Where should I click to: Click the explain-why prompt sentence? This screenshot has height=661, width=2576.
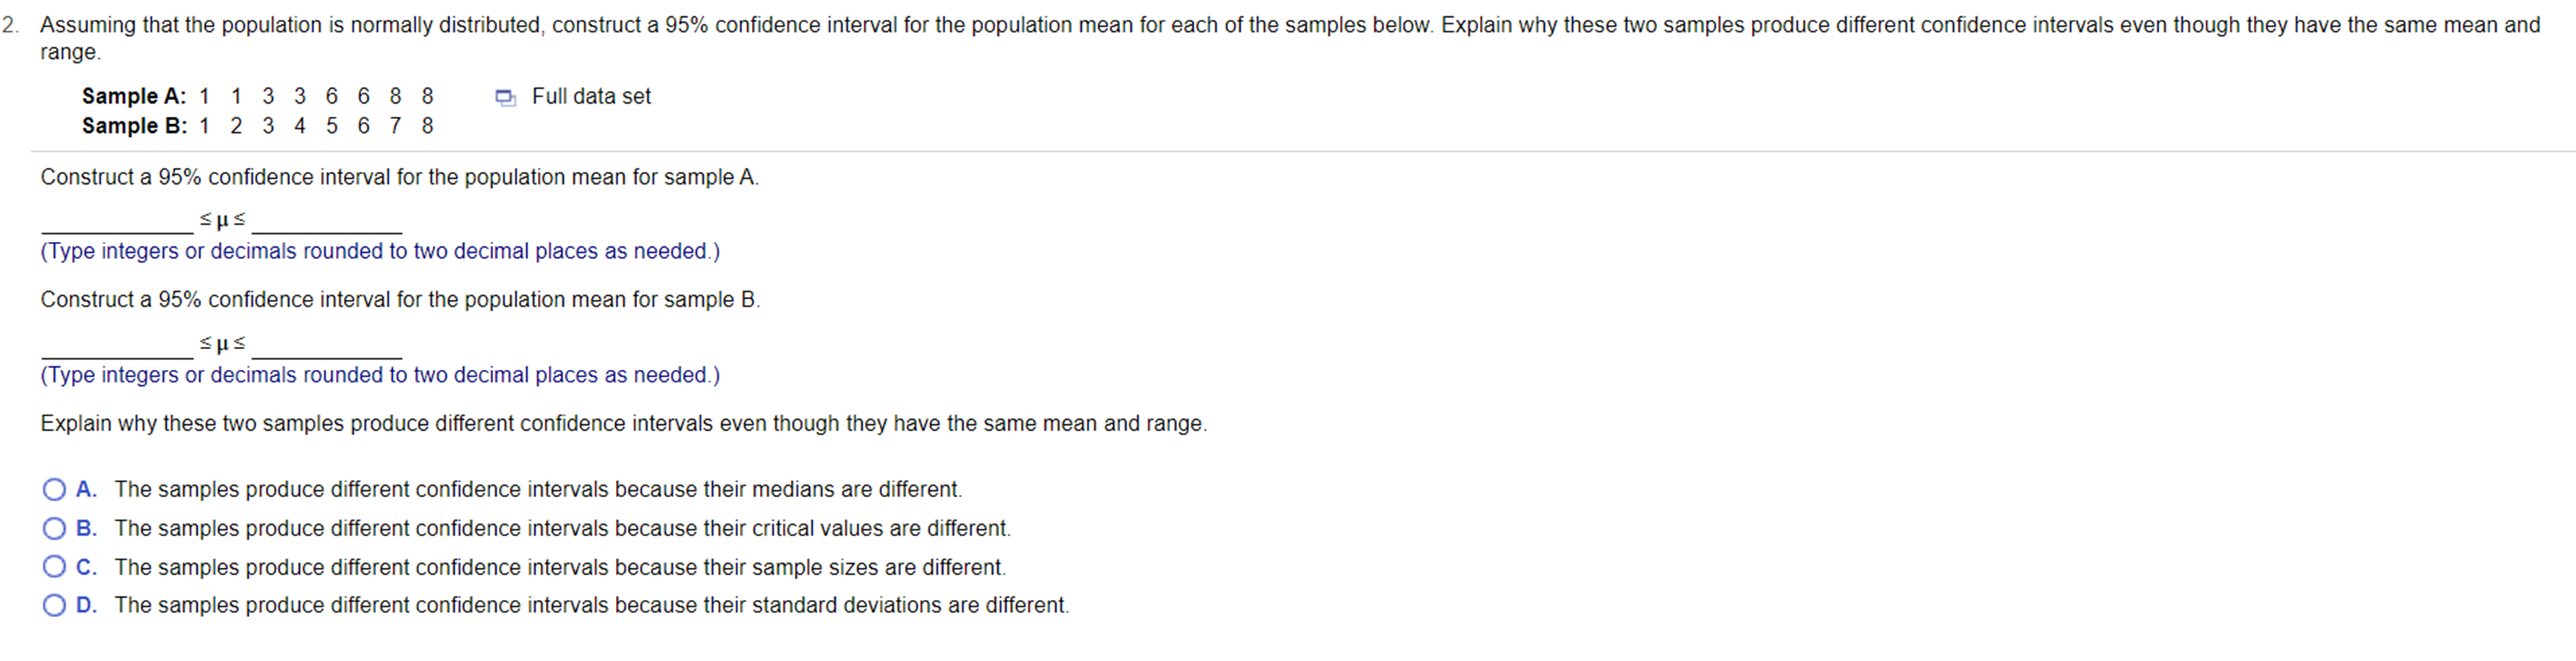point(623,423)
